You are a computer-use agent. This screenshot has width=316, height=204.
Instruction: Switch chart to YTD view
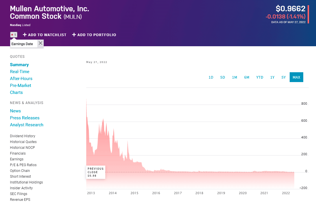tap(260, 77)
